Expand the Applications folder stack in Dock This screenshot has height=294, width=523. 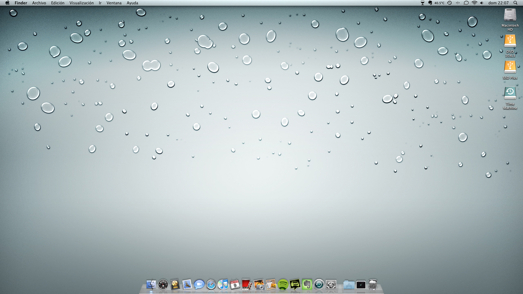pos(349,285)
